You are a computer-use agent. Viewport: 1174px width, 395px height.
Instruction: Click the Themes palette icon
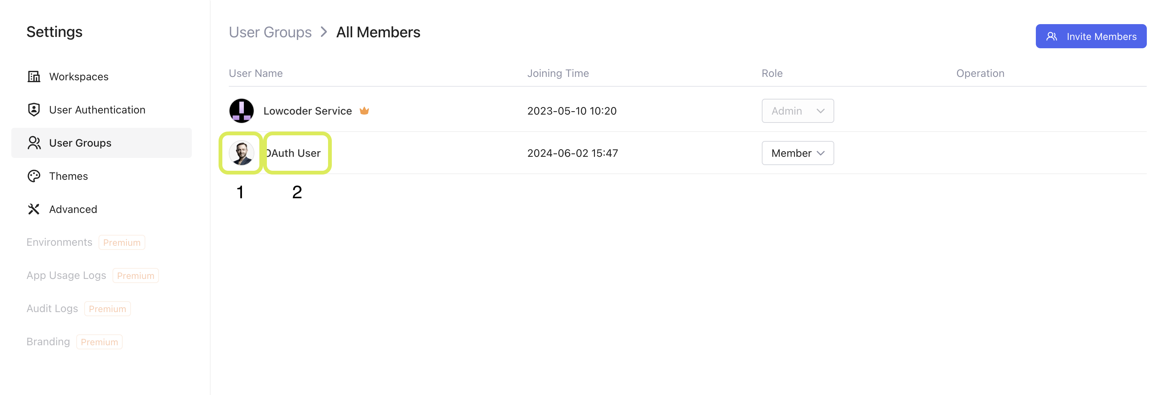(34, 176)
